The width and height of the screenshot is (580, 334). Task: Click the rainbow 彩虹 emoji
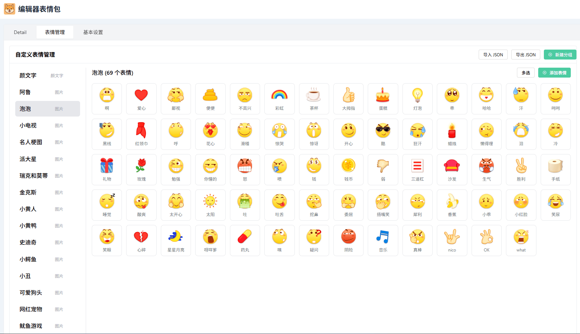pyautogui.click(x=279, y=98)
